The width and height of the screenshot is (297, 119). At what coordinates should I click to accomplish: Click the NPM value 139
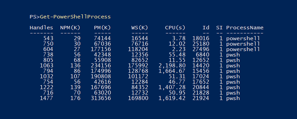(75, 87)
